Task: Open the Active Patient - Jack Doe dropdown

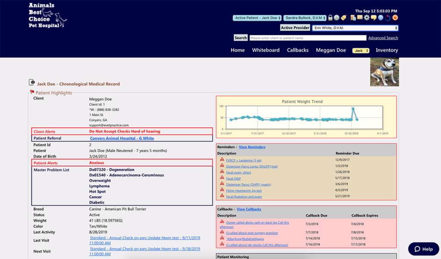Action: tap(257, 18)
